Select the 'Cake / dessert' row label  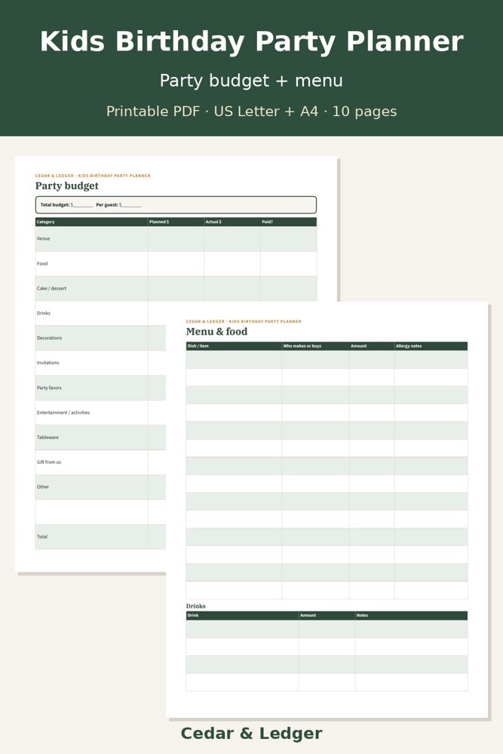pyautogui.click(x=51, y=289)
